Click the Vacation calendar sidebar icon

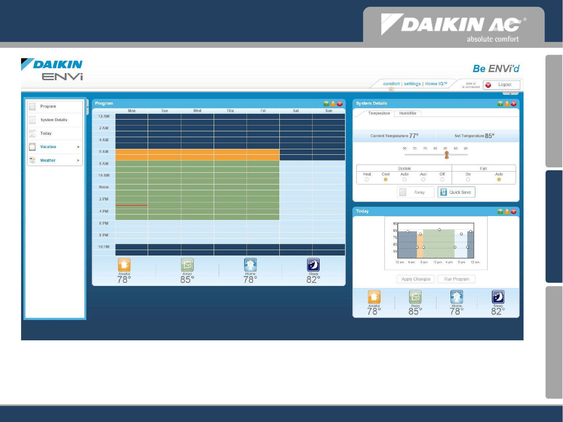click(32, 147)
